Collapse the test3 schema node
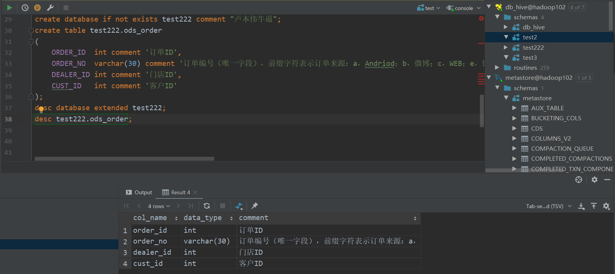615x274 pixels. pos(506,57)
